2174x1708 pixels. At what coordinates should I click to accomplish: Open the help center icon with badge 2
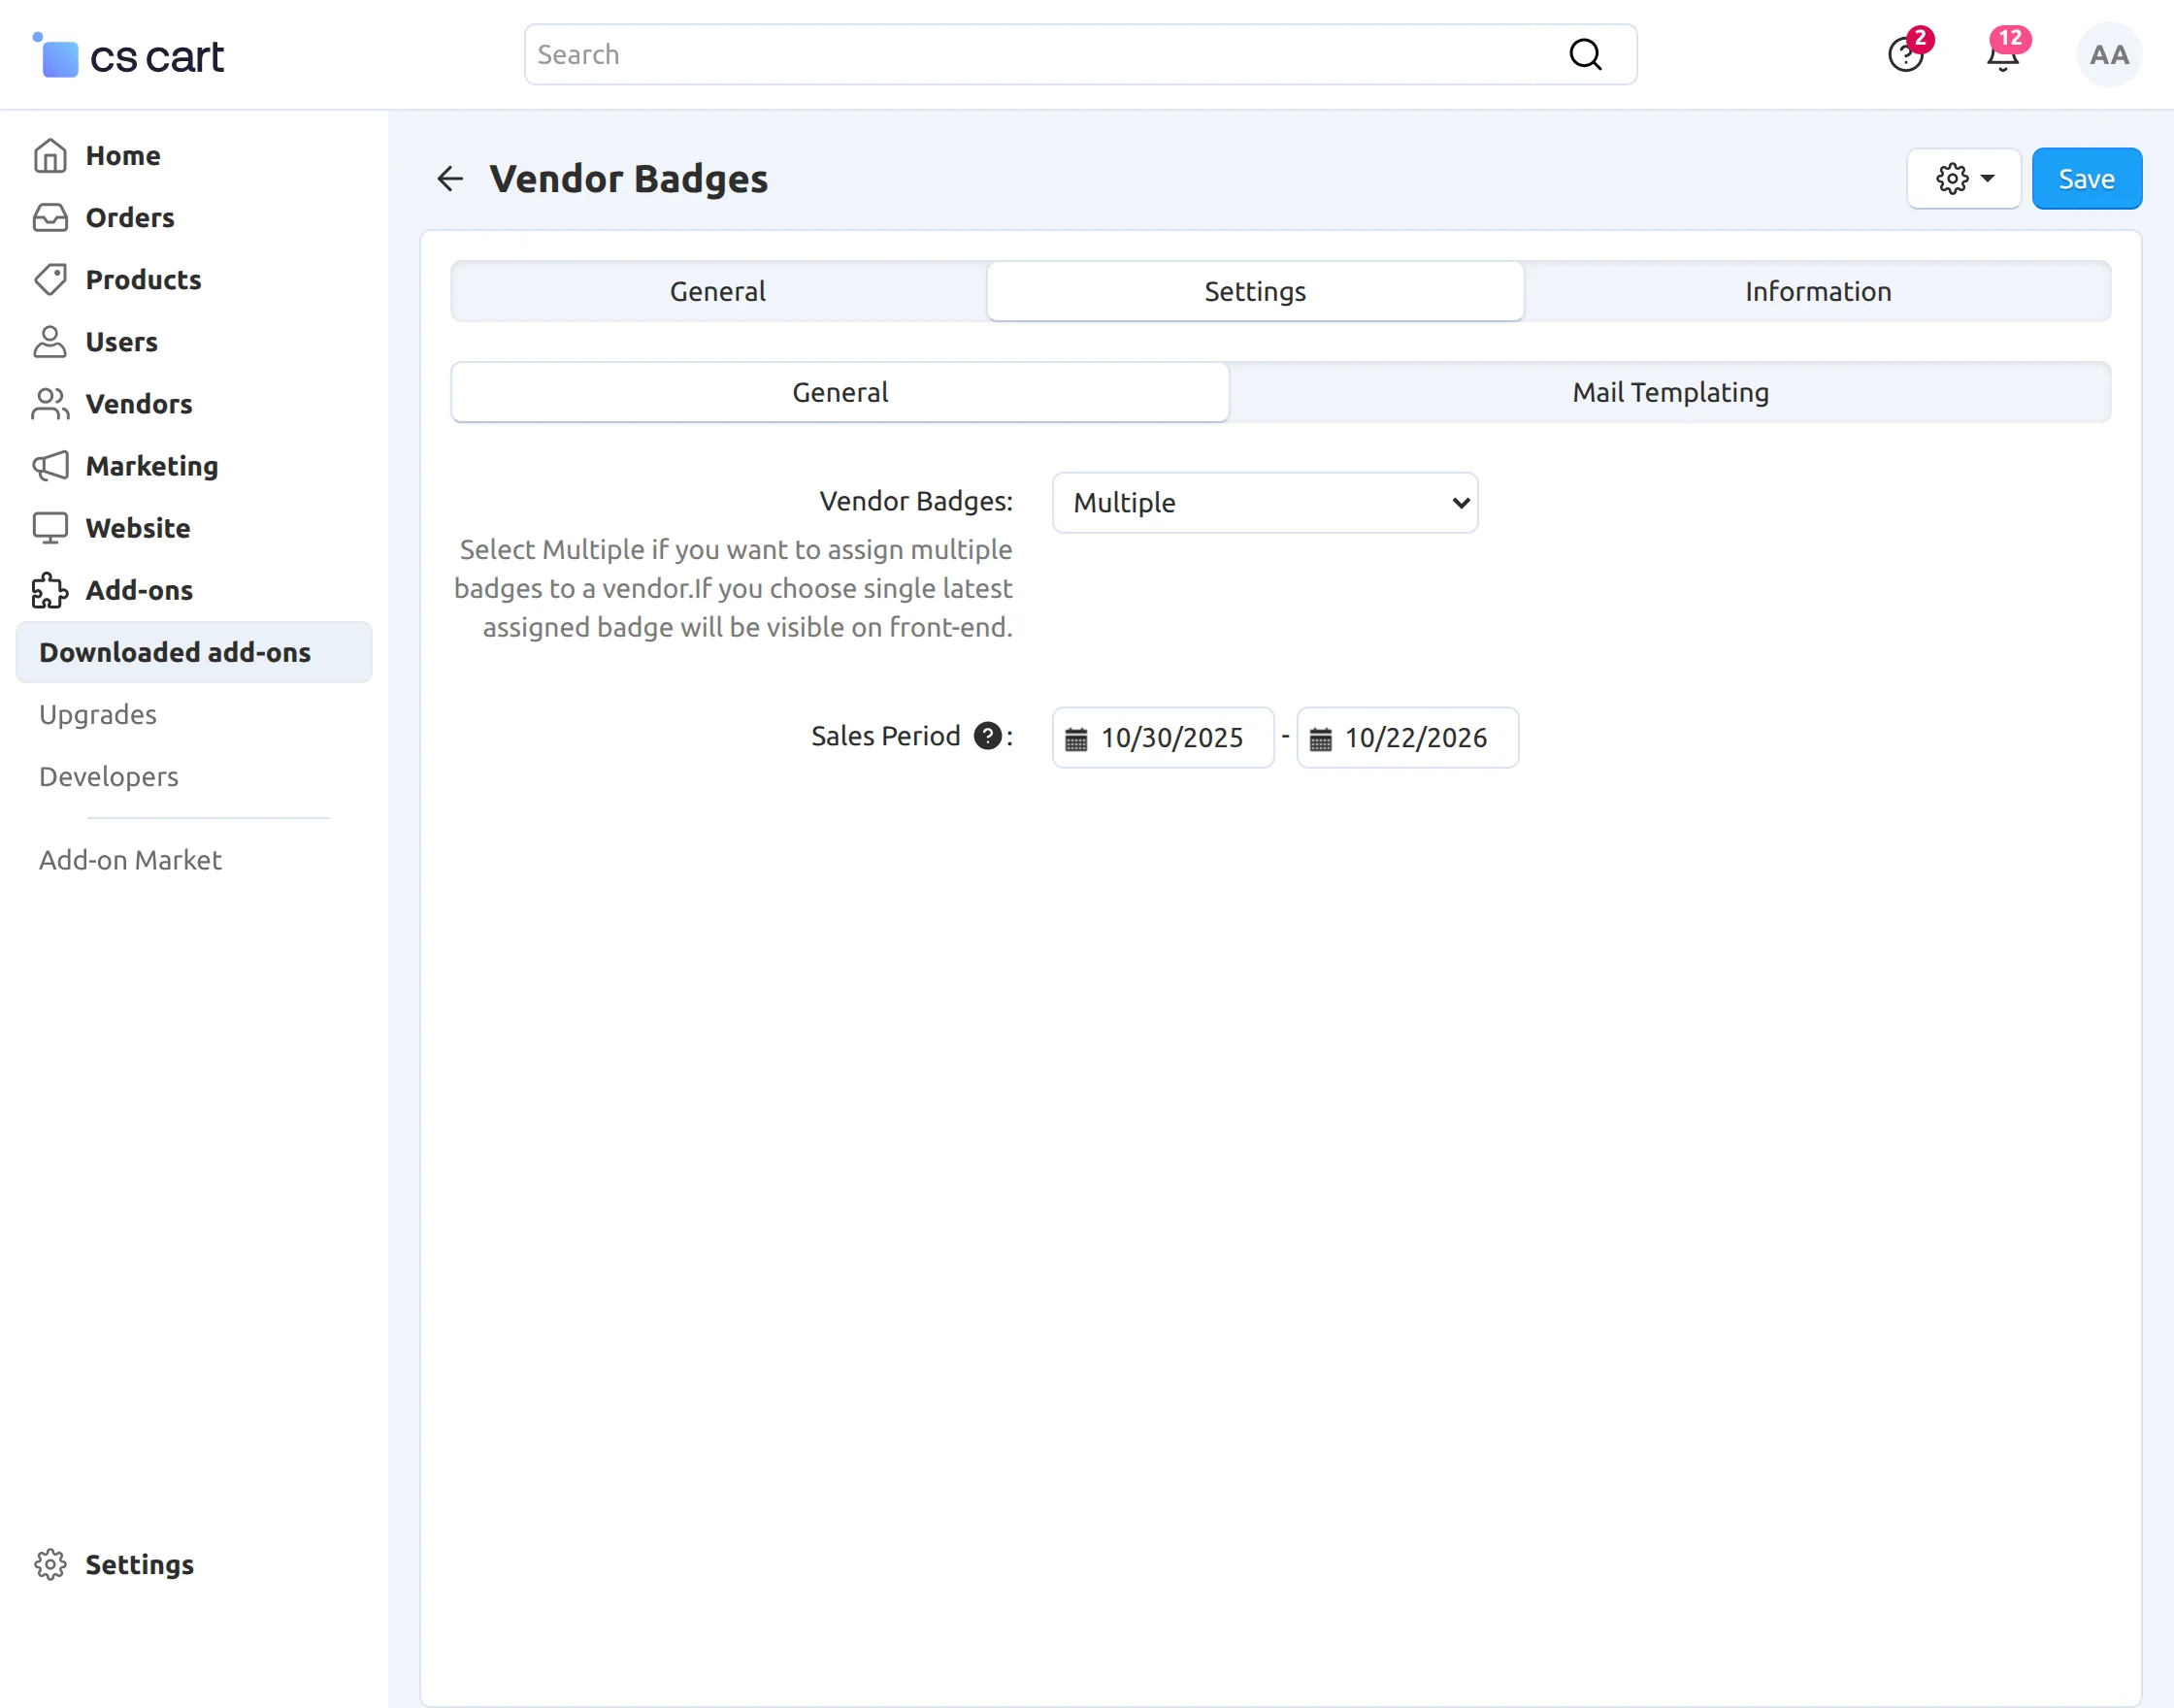(x=1905, y=56)
